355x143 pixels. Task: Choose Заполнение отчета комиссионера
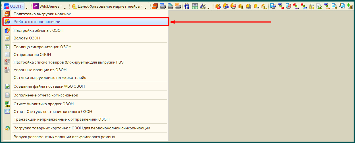click(86, 95)
